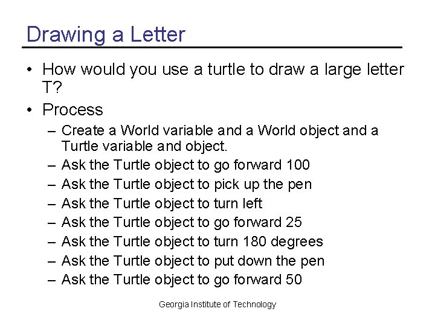435x326 pixels.
Task: Click the "Process" bullet text
Action: (72, 110)
